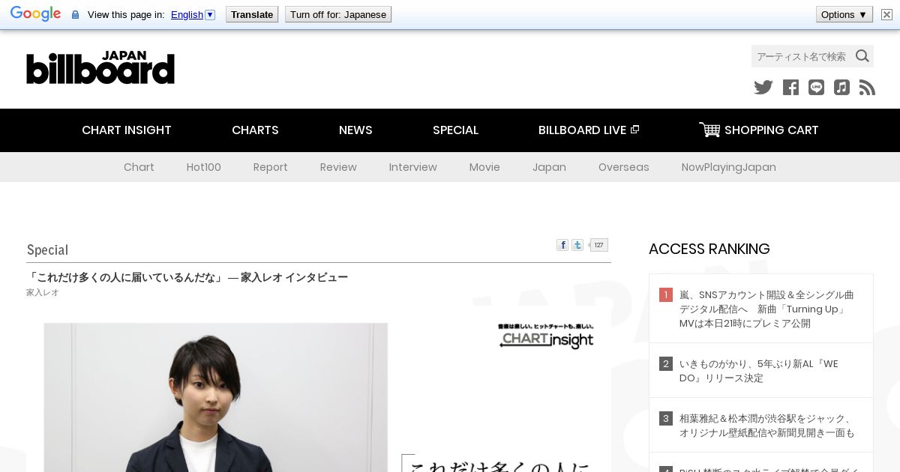Open the LINE icon in the header
Screen dimensions: 900x472
(x=816, y=88)
